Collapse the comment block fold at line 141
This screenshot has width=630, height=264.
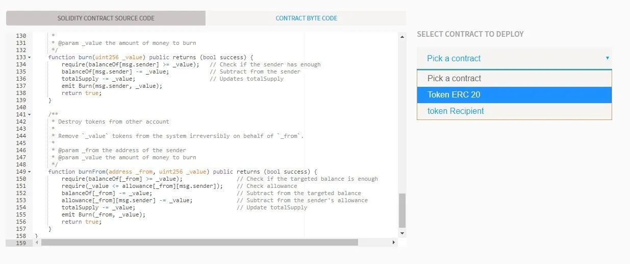(29, 114)
